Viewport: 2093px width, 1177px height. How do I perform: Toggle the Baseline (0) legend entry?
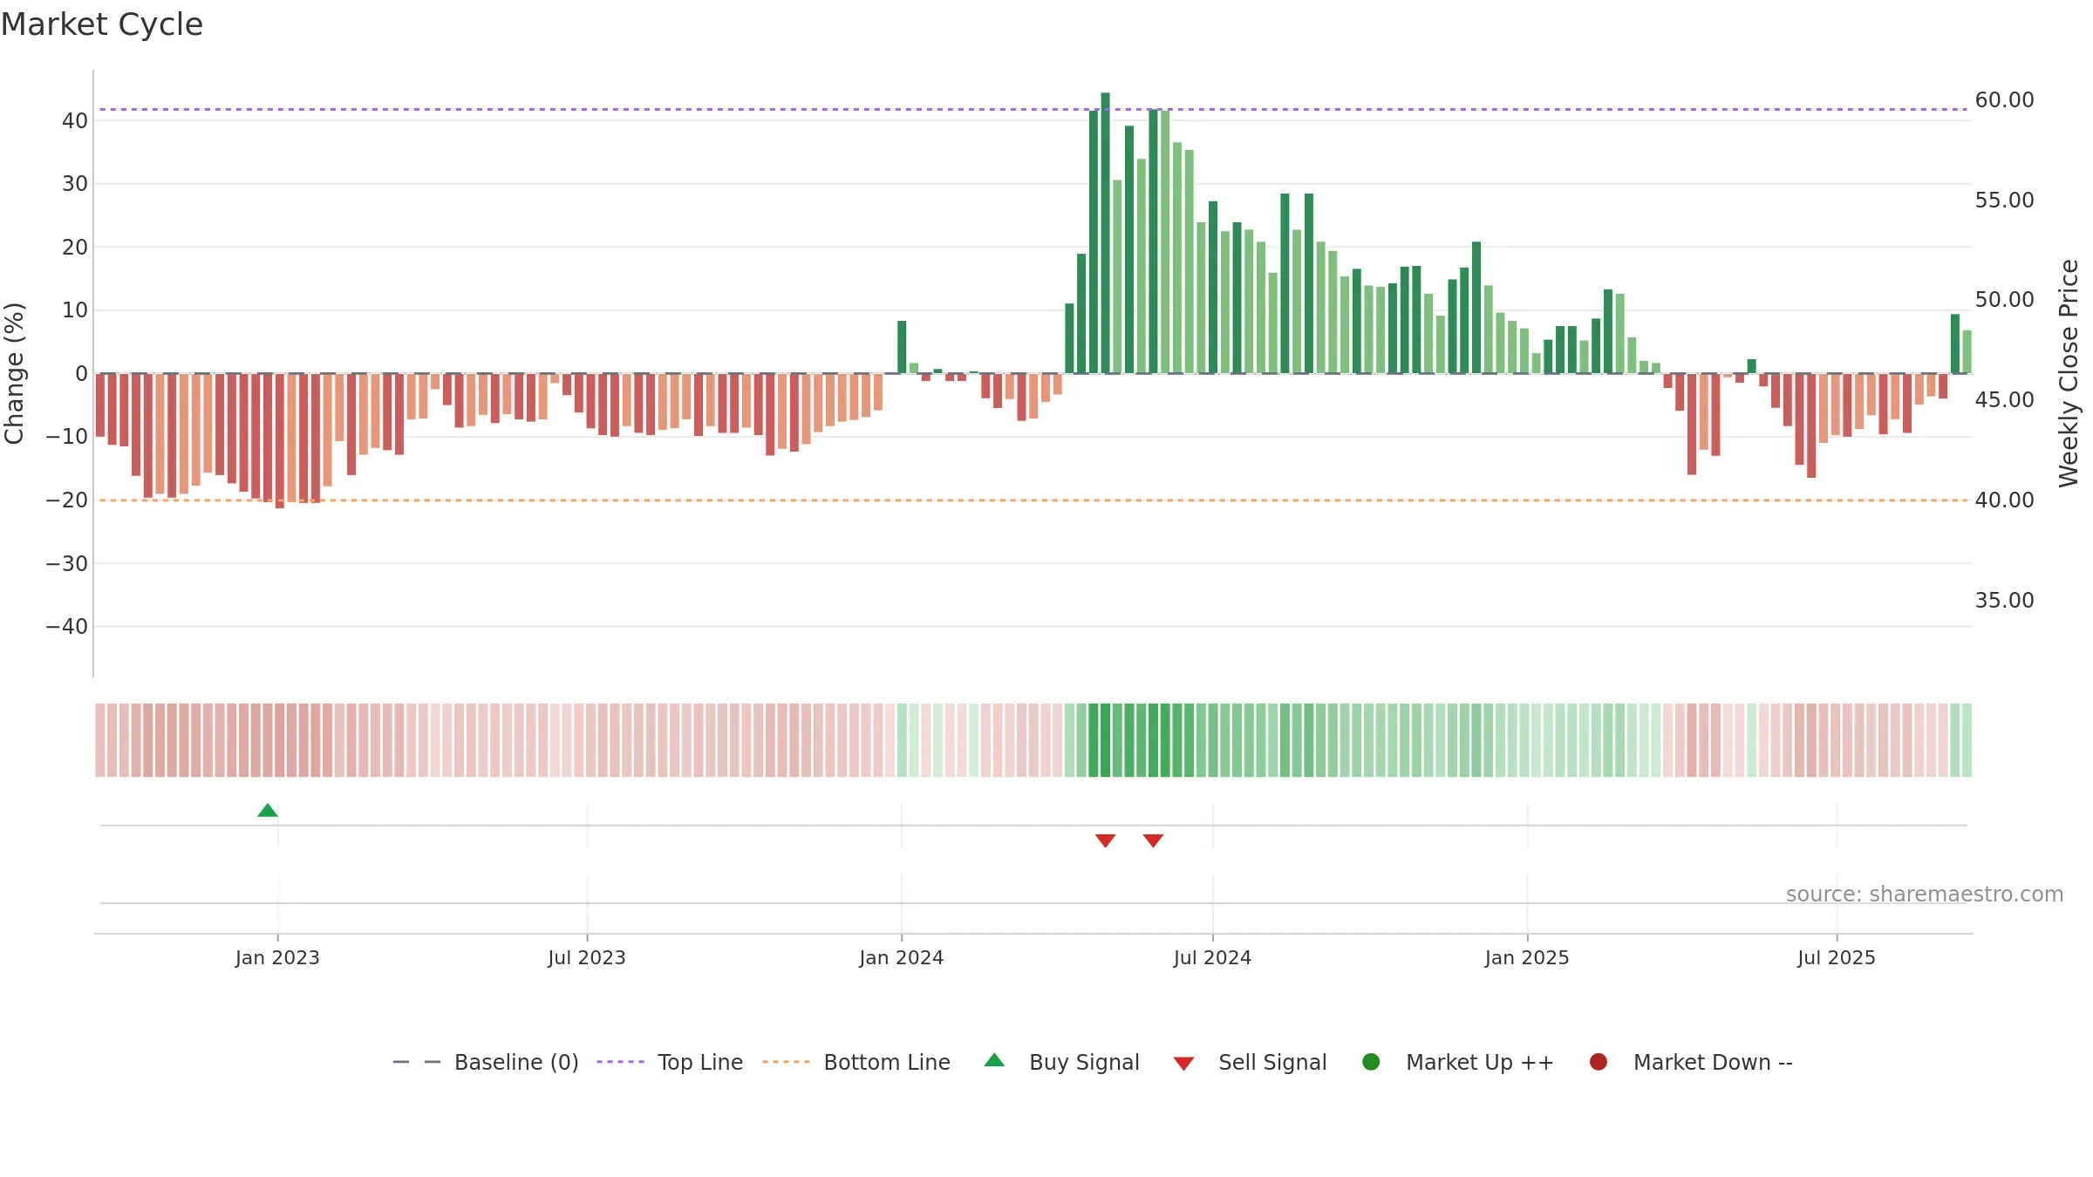pos(486,1062)
